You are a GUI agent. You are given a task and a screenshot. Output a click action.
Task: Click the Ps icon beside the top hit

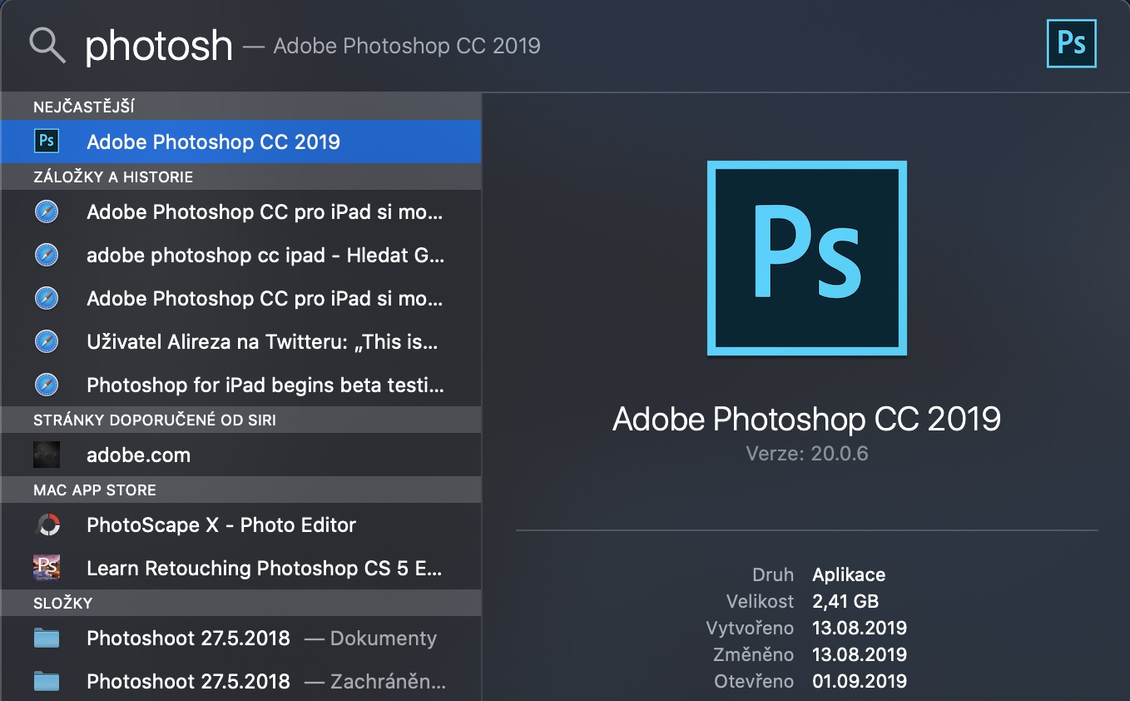pos(47,141)
